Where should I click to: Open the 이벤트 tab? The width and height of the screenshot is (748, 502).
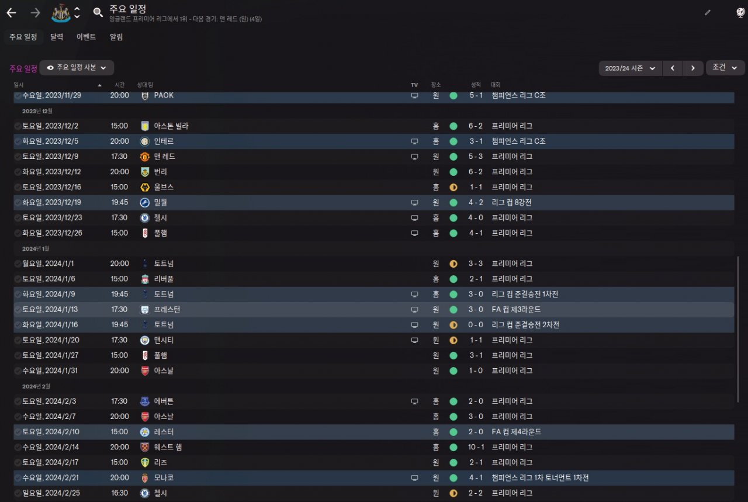pyautogui.click(x=86, y=37)
